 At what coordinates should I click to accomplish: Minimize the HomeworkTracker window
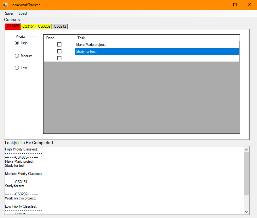pyautogui.click(x=221, y=5)
